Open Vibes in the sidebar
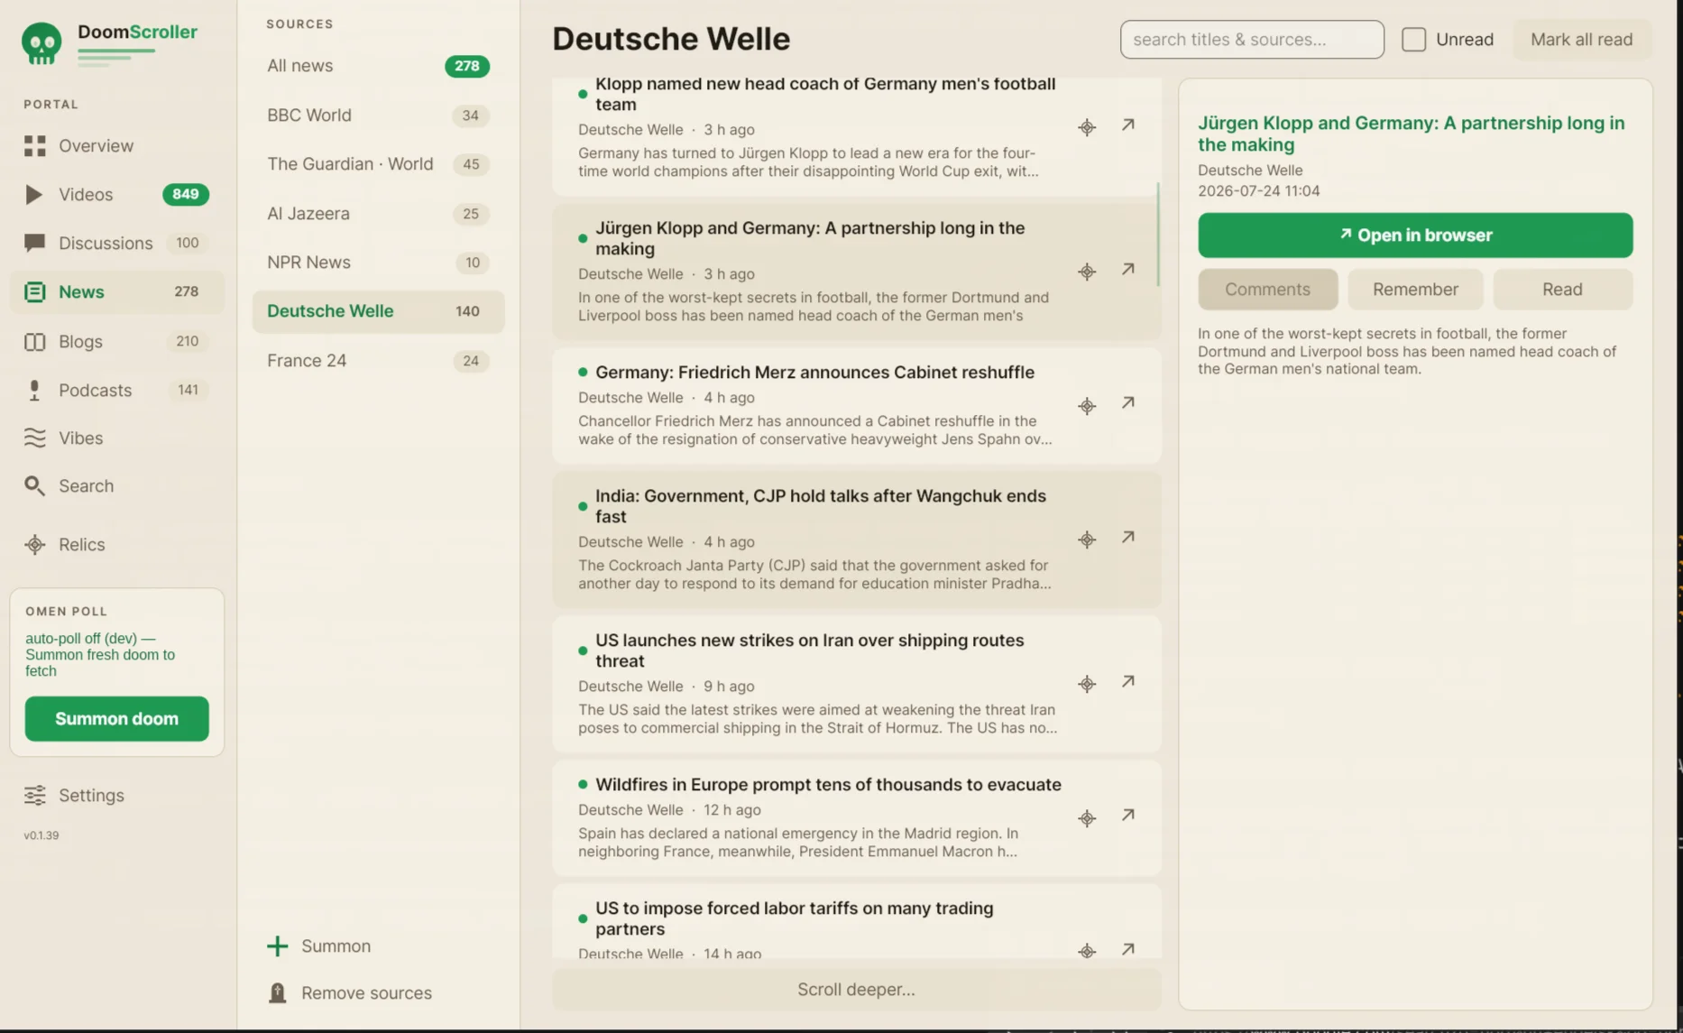The height and width of the screenshot is (1033, 1683). click(x=116, y=438)
